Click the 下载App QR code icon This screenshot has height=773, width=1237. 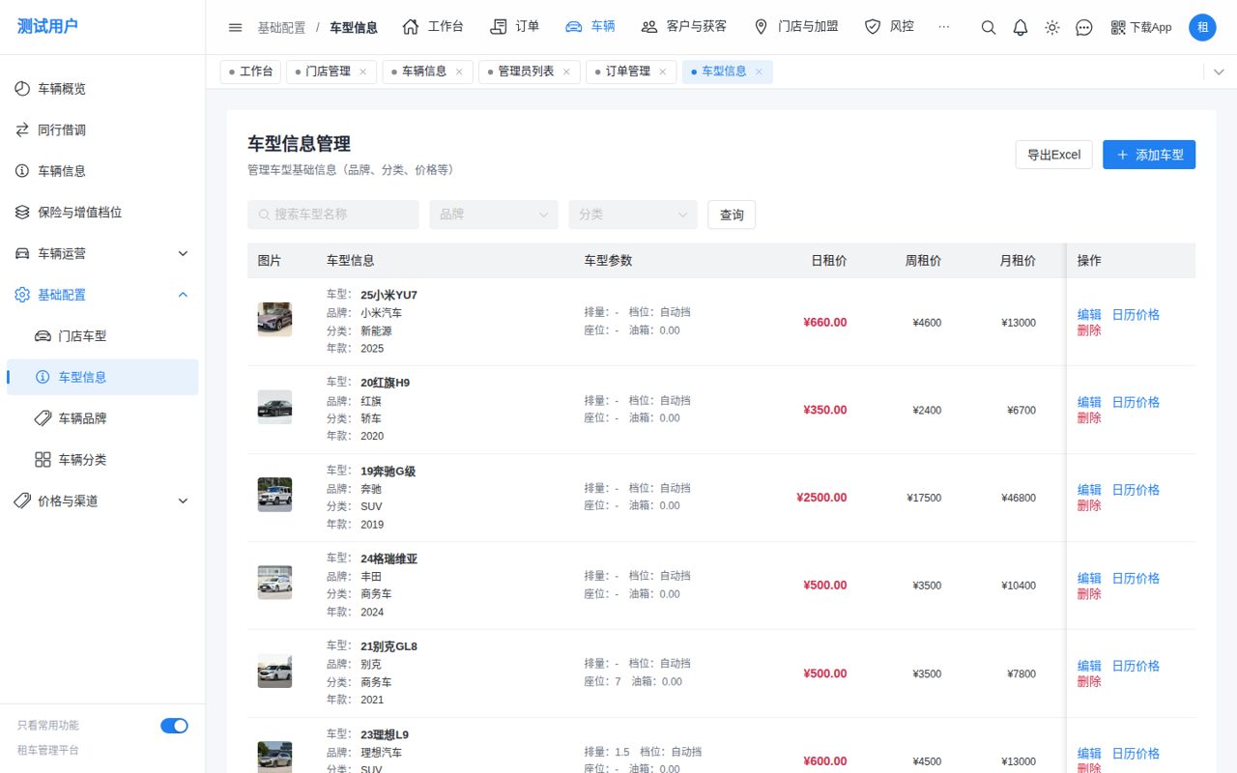[1118, 27]
